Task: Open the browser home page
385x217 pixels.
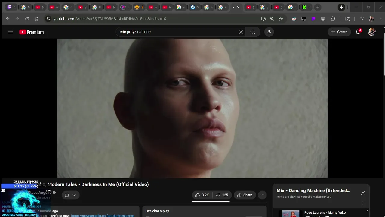Action: pos(37,19)
